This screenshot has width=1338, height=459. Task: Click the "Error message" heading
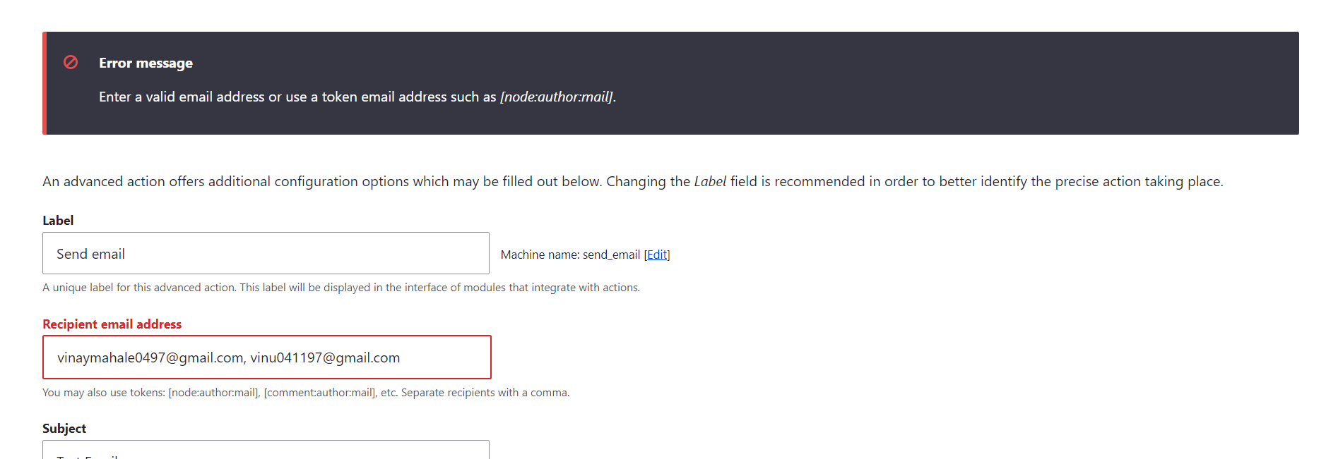coord(146,63)
